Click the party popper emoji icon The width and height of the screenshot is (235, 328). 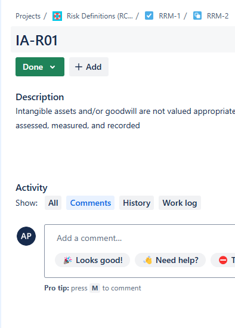pos(67,260)
